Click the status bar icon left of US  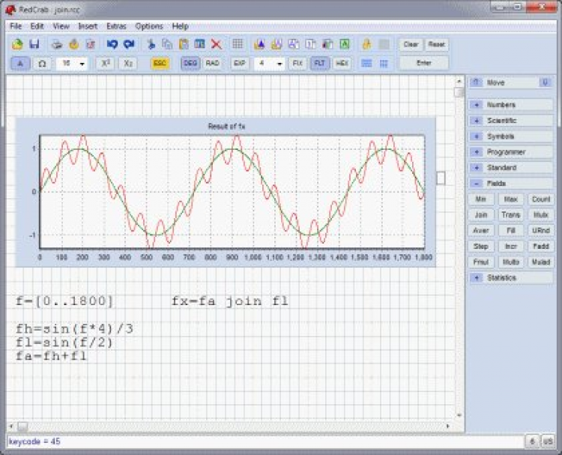click(x=532, y=442)
